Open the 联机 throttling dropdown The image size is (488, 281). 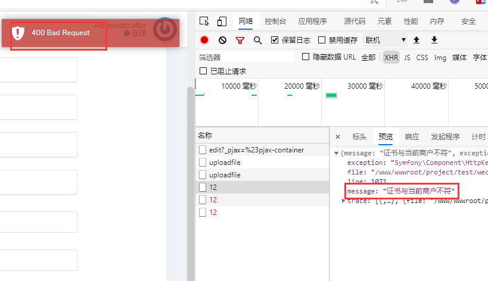click(x=385, y=40)
